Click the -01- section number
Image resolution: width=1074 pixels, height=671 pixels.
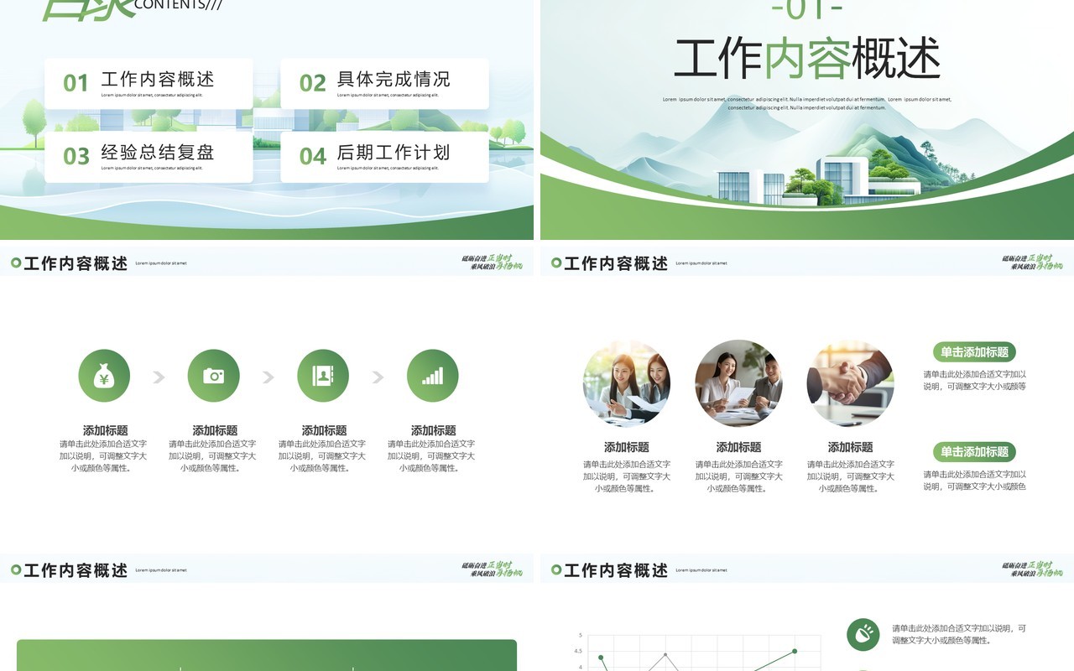(806, 8)
